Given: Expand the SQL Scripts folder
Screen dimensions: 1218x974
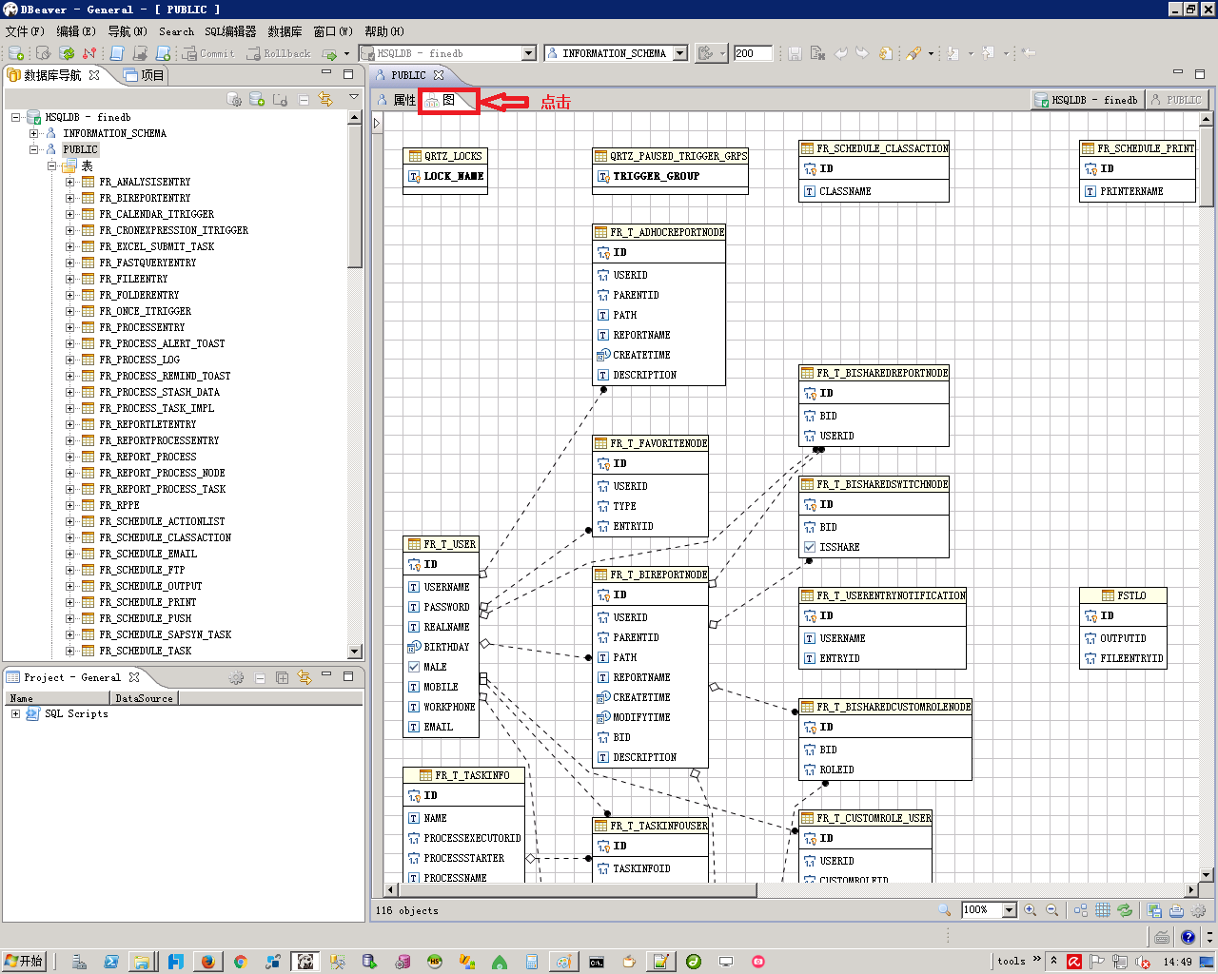Looking at the screenshot, I should pyautogui.click(x=15, y=713).
